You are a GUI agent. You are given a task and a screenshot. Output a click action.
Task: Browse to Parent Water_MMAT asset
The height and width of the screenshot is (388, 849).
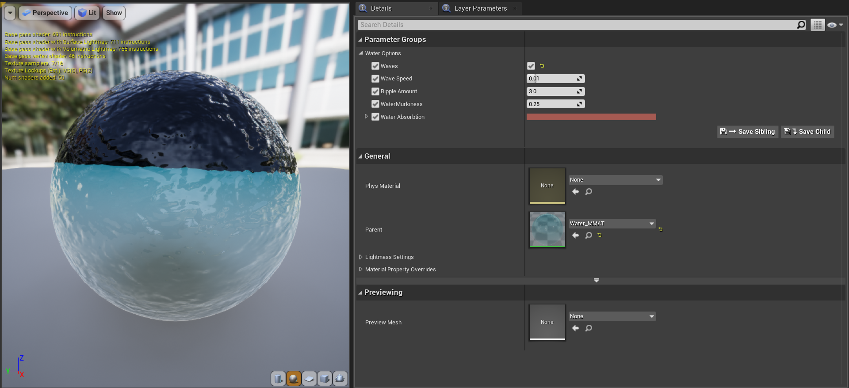pos(589,236)
